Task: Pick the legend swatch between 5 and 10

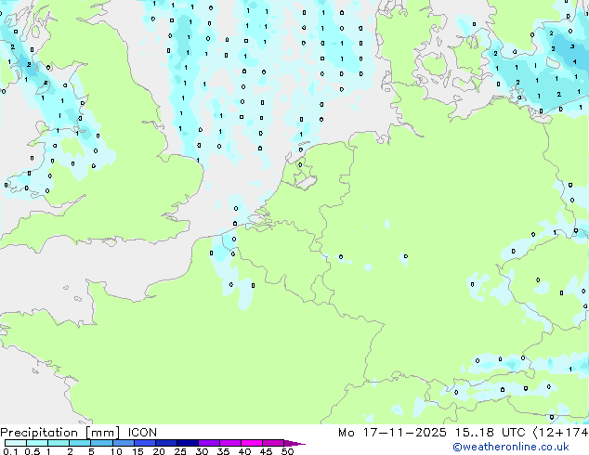Action: click(101, 443)
